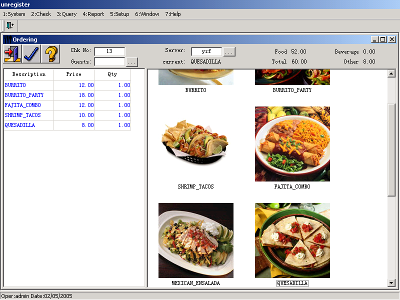Click the fork and knife Ordering window icon
Image resolution: width=400 pixels, height=300 pixels.
[x=7, y=39]
